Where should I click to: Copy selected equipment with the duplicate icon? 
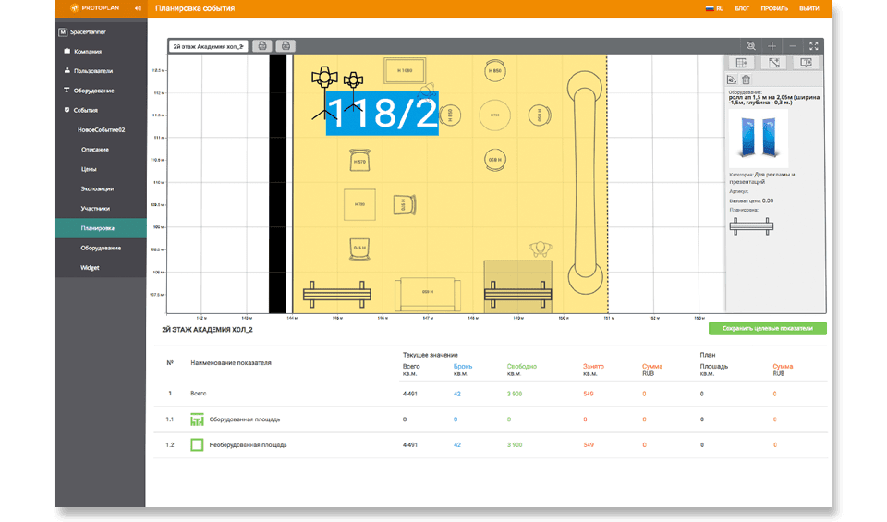(x=732, y=79)
